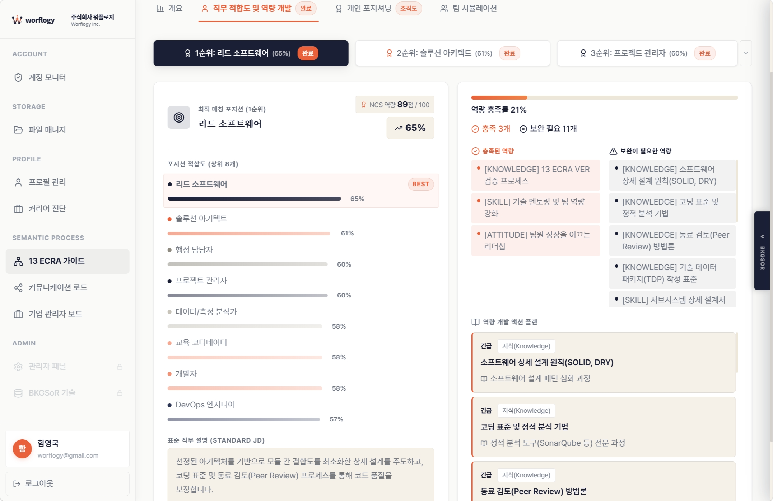
Task: Click the 팀원 성장을 이끄는 리더십 item
Action: [535, 240]
